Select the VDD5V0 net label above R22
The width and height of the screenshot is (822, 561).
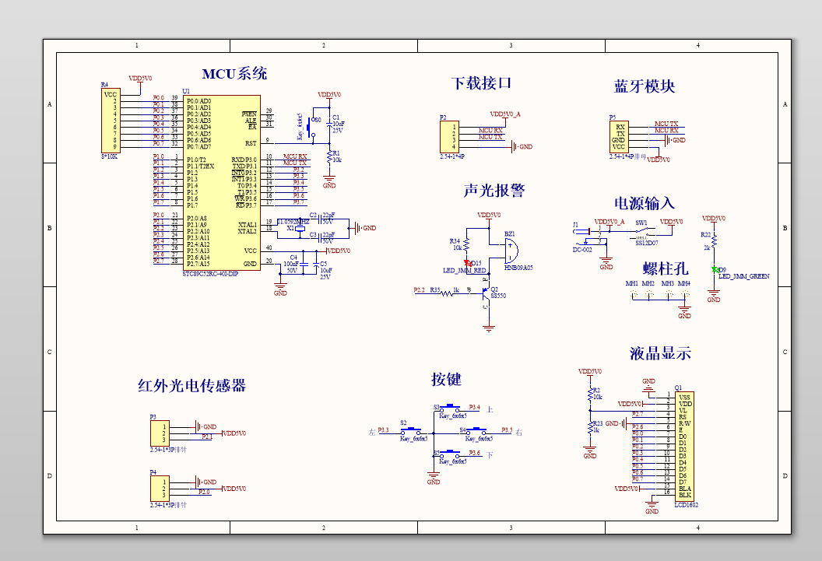point(712,219)
